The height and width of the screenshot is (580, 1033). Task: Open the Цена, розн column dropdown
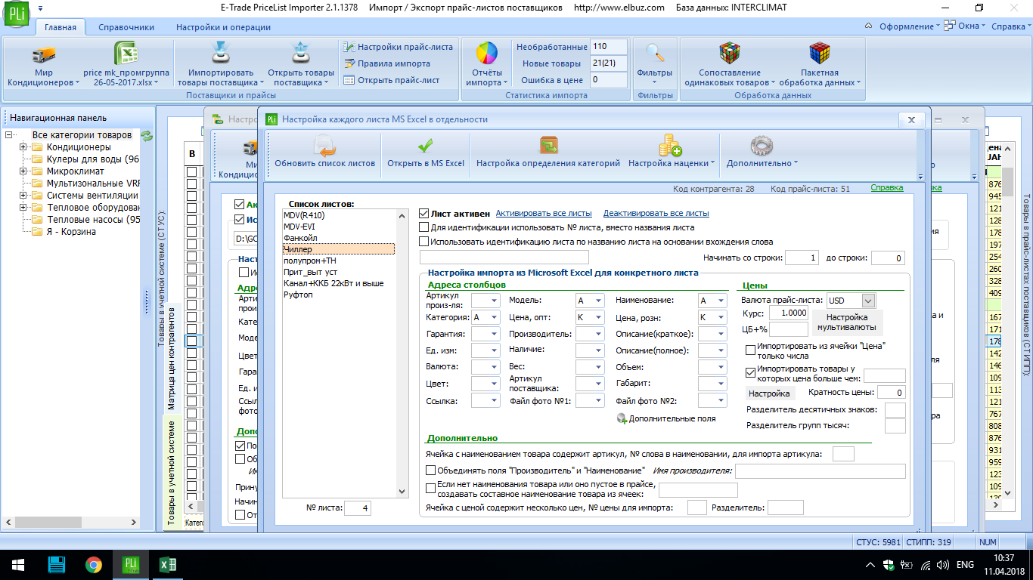pyautogui.click(x=720, y=318)
